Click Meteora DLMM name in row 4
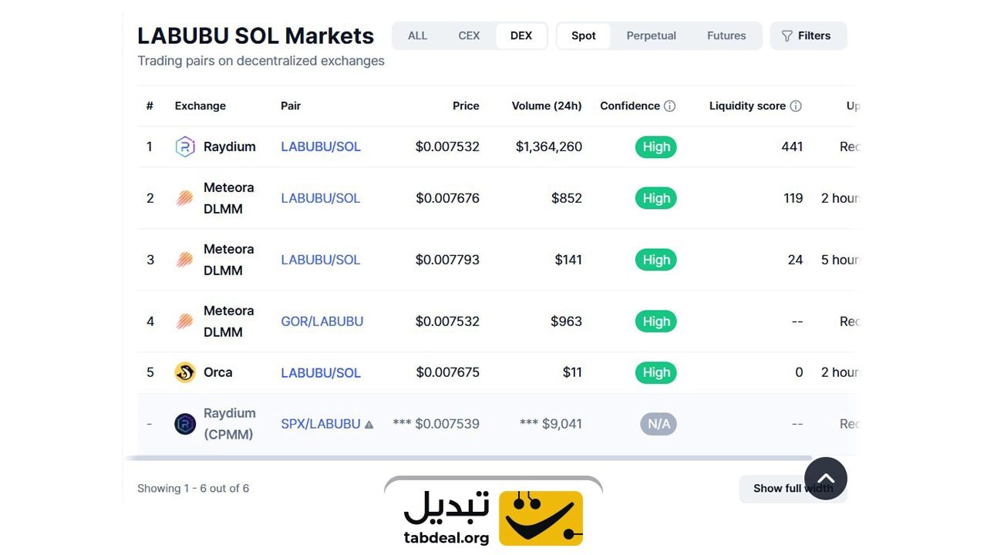 [x=229, y=321]
